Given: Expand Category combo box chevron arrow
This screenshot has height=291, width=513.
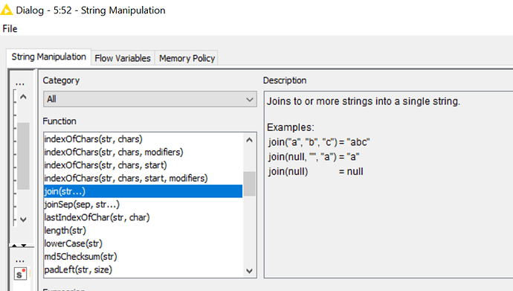Looking at the screenshot, I should point(250,100).
